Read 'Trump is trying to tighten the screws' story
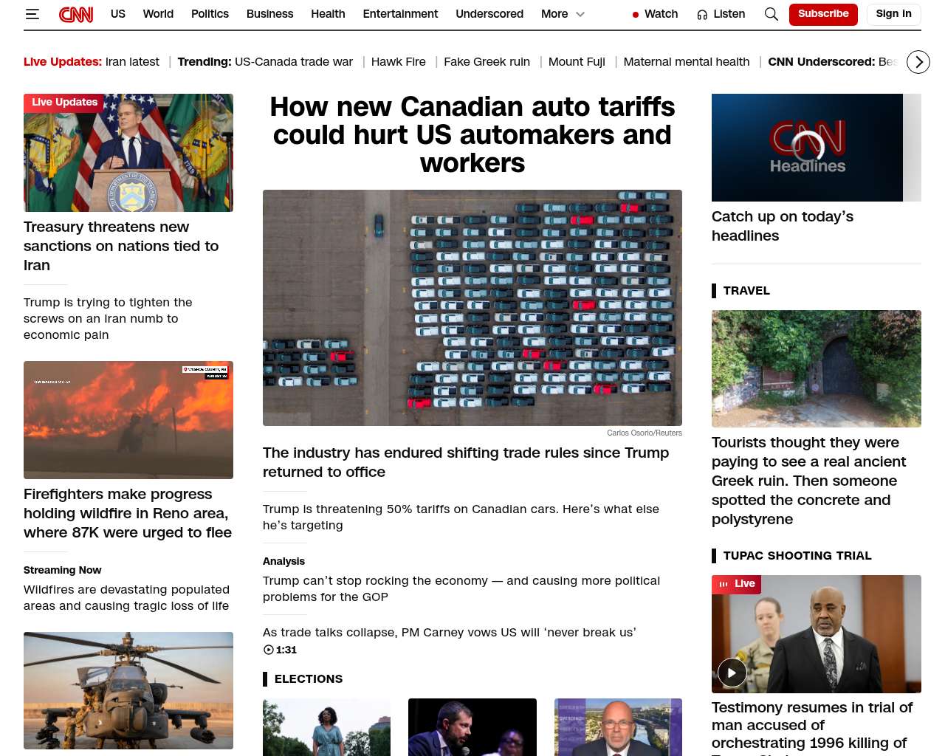 108,318
